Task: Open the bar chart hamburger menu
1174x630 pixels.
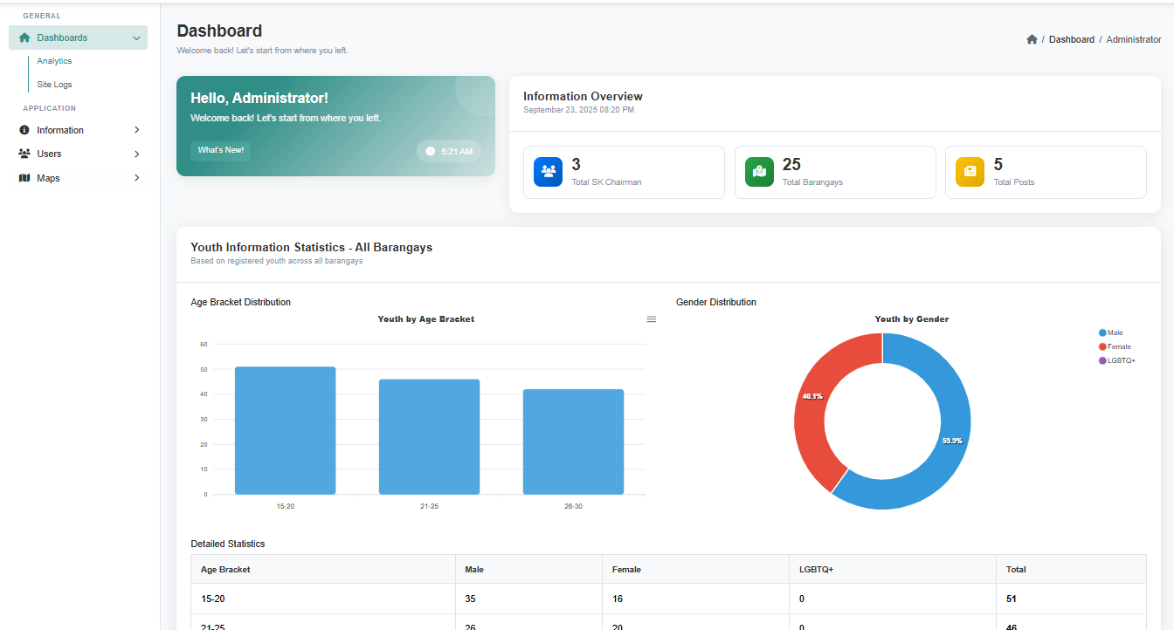Action: coord(651,319)
